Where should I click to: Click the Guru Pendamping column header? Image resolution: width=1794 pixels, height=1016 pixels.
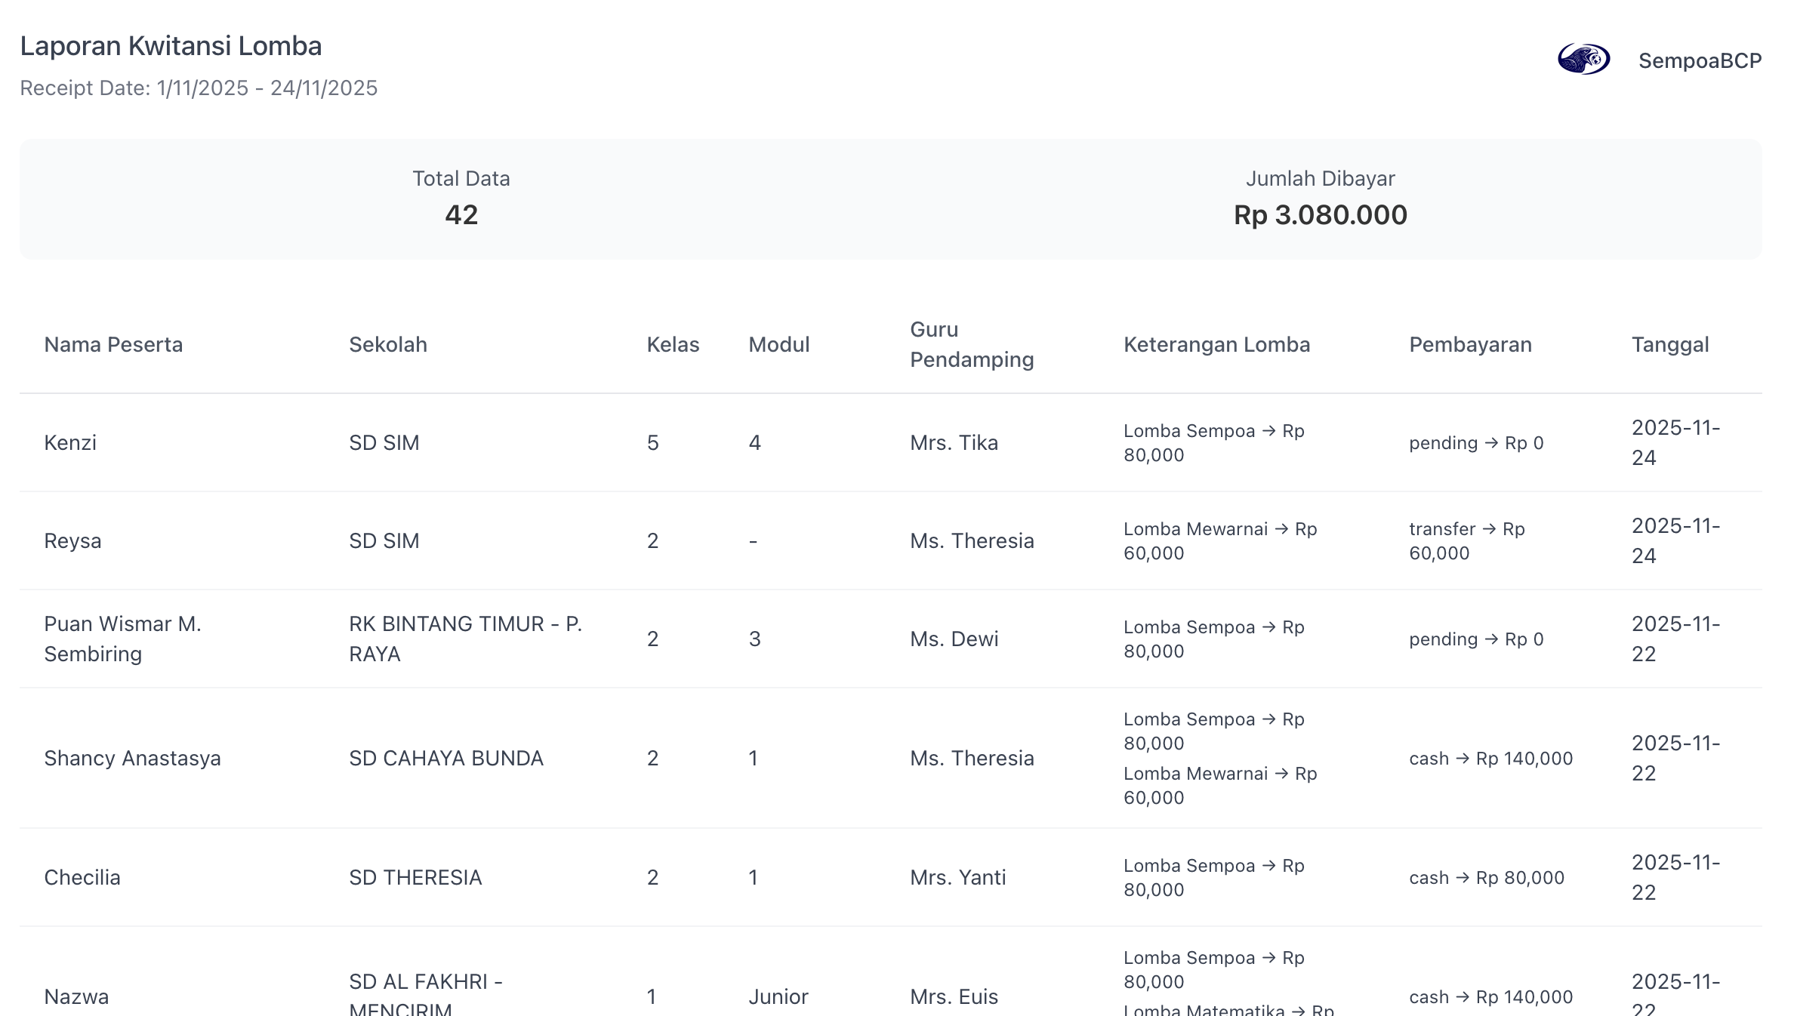pyautogui.click(x=971, y=344)
